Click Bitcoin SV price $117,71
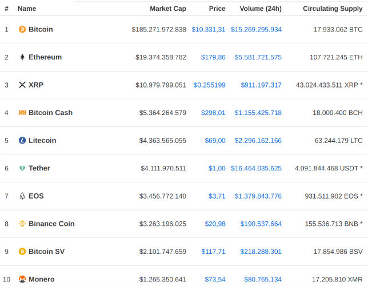Image resolution: width=368 pixels, height=286 pixels. click(x=213, y=252)
